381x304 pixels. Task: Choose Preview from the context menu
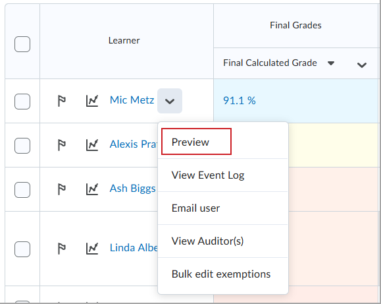pos(196,142)
